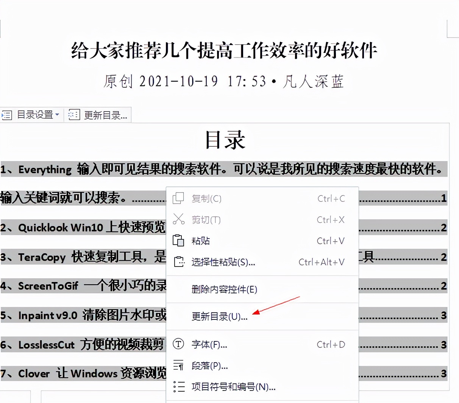The image size is (459, 403).
Task: Click the 目录设置 toolbar icon
Action: pyautogui.click(x=7, y=115)
